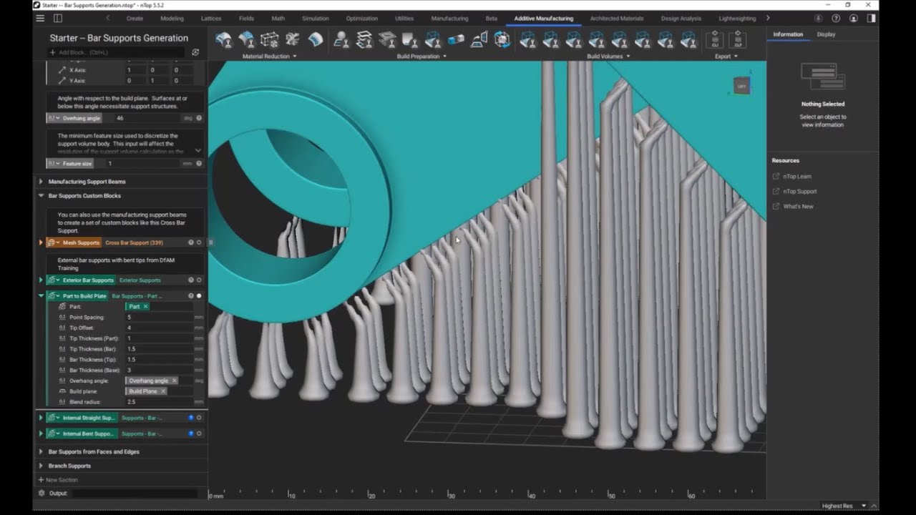Remove the Build Plane chip
916x515 pixels.
pyautogui.click(x=162, y=391)
